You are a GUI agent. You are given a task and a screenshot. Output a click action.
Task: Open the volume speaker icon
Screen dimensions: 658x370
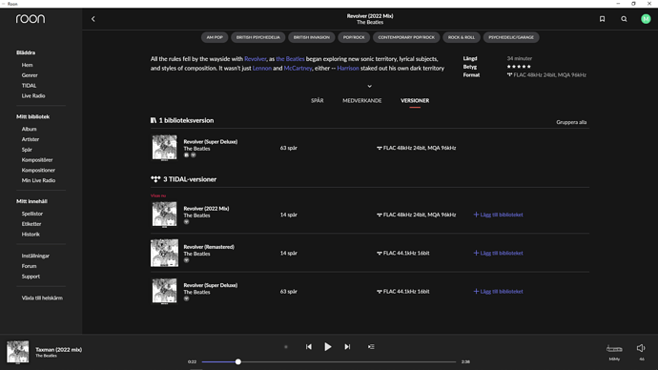click(x=641, y=348)
